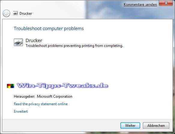Click the Troubleshoot computer problems heading
Screen dimensions: 175x134
coord(49,29)
